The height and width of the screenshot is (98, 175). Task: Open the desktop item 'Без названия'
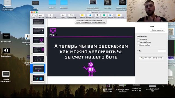click(x=6, y=52)
